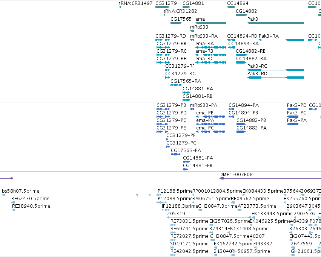321x257 pixels.
Task: Click protein CG31279-PD
Action: pyautogui.click(x=172, y=113)
